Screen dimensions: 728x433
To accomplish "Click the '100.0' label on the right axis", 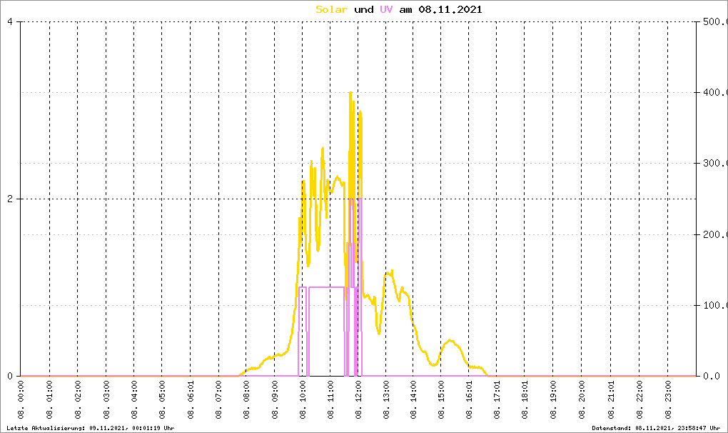I will click(714, 305).
